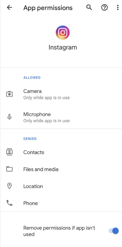Click the camera icon beside Camera

[9, 94]
